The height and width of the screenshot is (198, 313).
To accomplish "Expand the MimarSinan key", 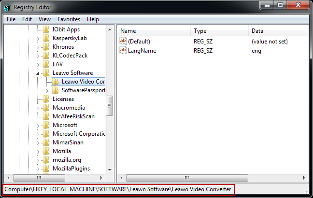I will pyautogui.click(x=38, y=143).
